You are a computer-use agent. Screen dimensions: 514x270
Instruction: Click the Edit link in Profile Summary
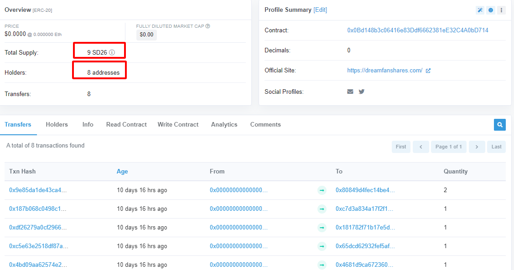(x=320, y=10)
